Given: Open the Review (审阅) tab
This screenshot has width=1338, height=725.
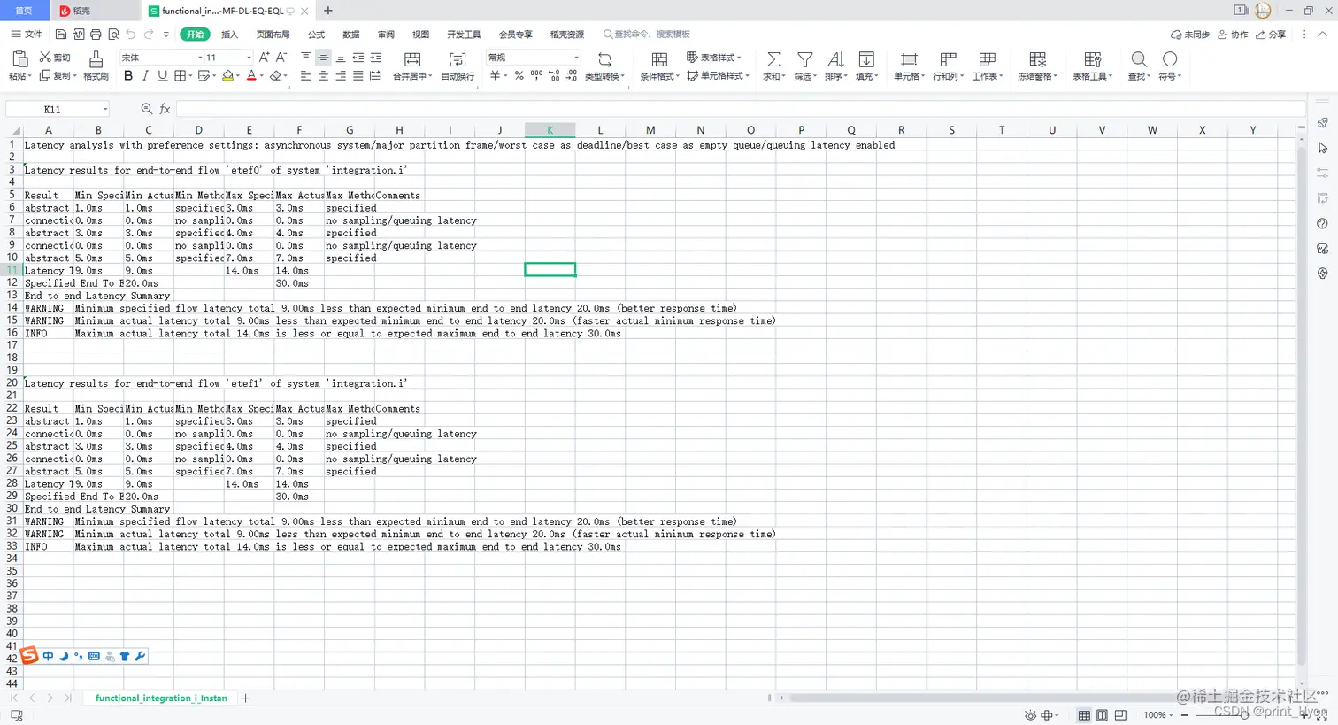Looking at the screenshot, I should [386, 35].
